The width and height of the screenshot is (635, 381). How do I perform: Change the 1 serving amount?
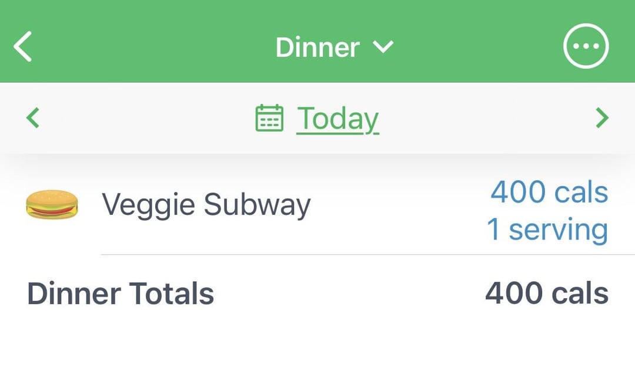tap(547, 230)
